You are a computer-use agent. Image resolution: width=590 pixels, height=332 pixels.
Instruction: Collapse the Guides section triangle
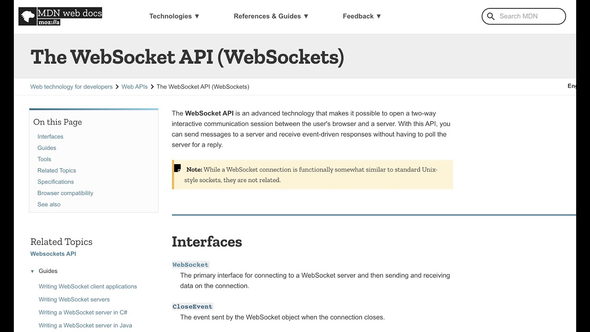click(x=32, y=271)
